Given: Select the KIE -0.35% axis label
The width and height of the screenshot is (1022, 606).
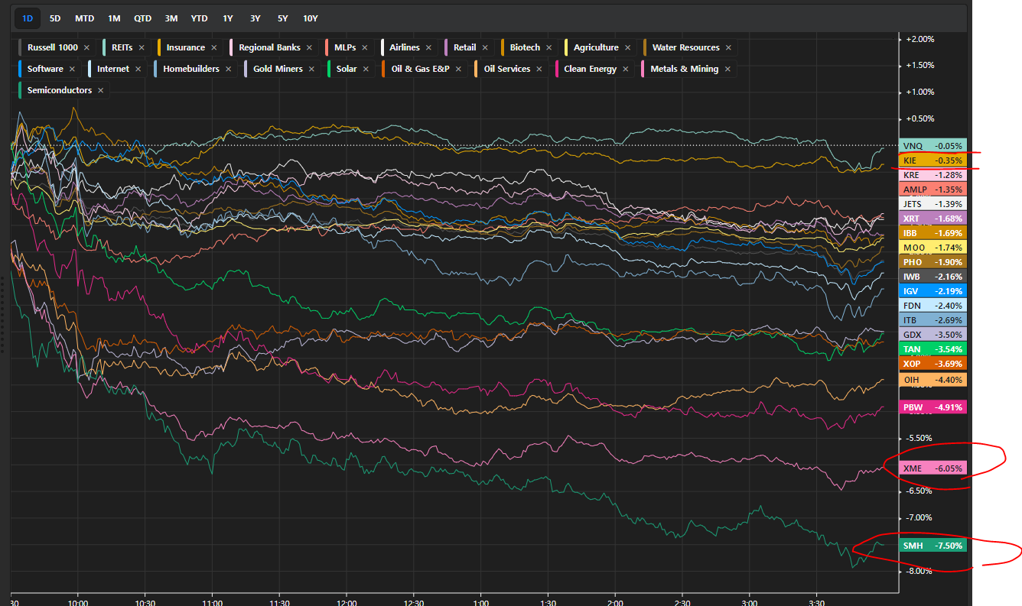Looking at the screenshot, I should pos(932,160).
